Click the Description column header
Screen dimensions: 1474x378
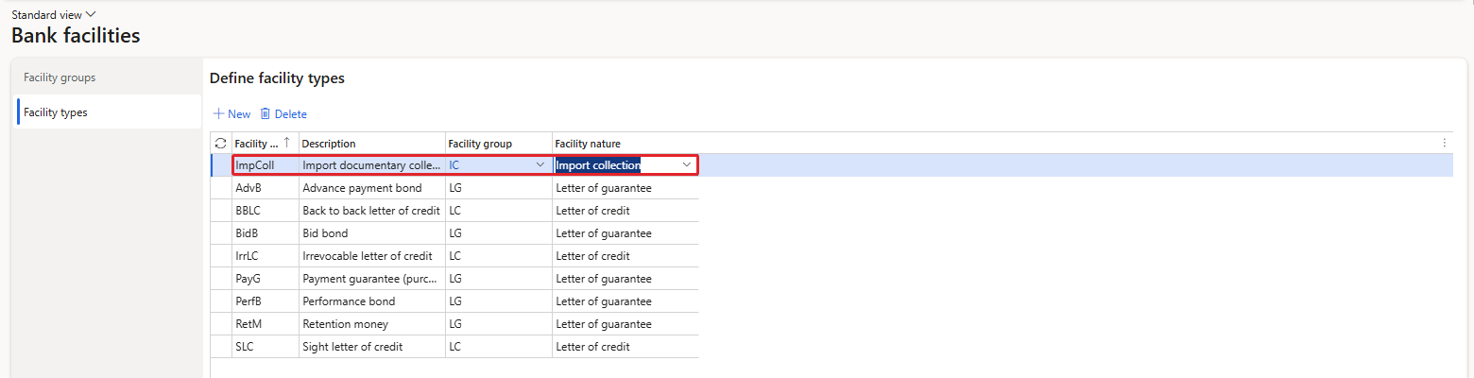coord(372,144)
